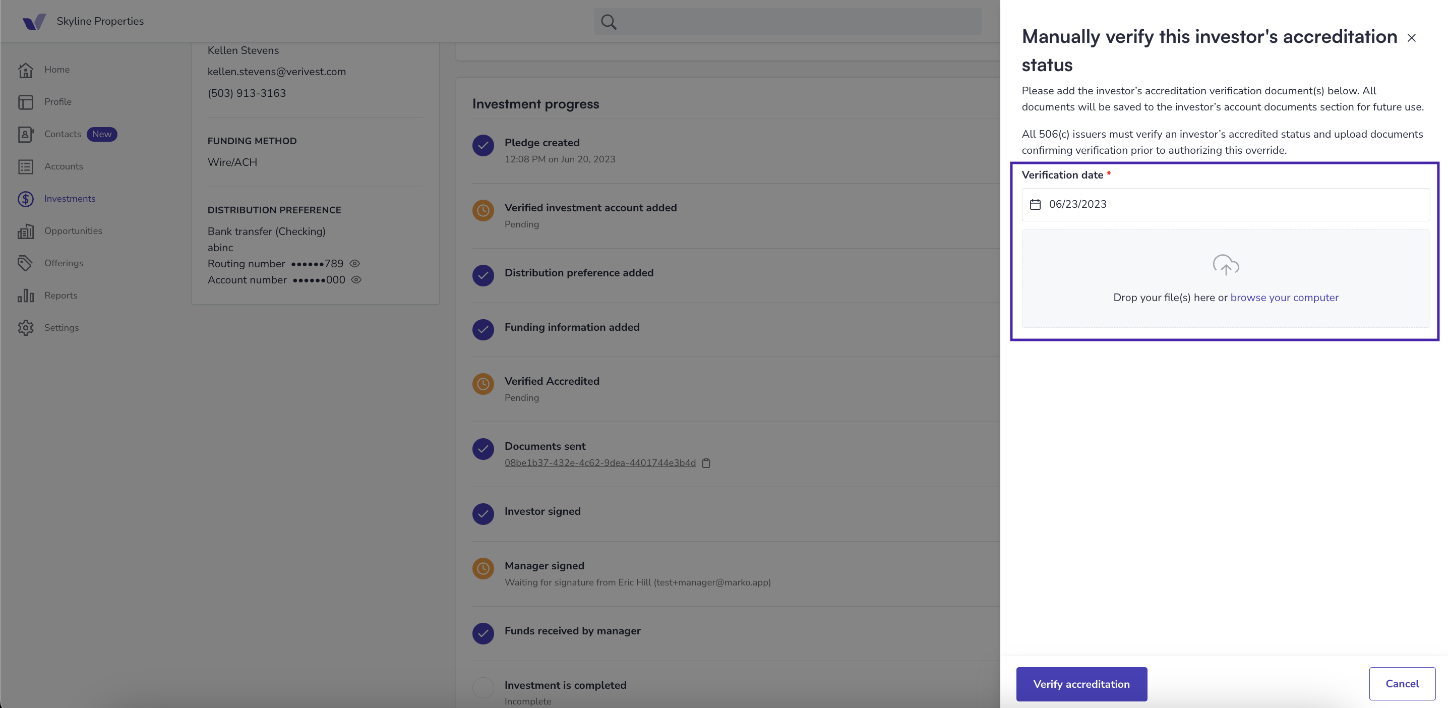Open Accounts from sidebar
Image resolution: width=1448 pixels, height=708 pixels.
point(64,166)
